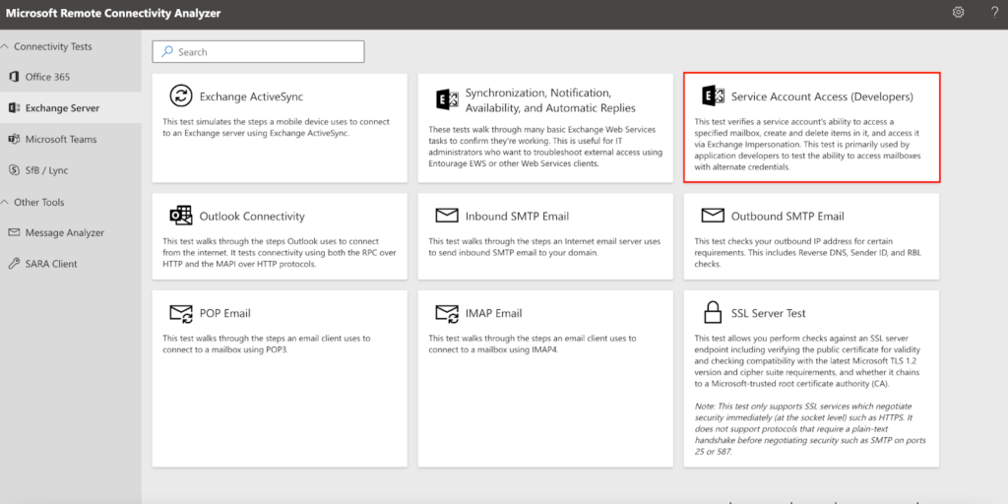
Task: Click the POP Email icon
Action: pyautogui.click(x=181, y=313)
